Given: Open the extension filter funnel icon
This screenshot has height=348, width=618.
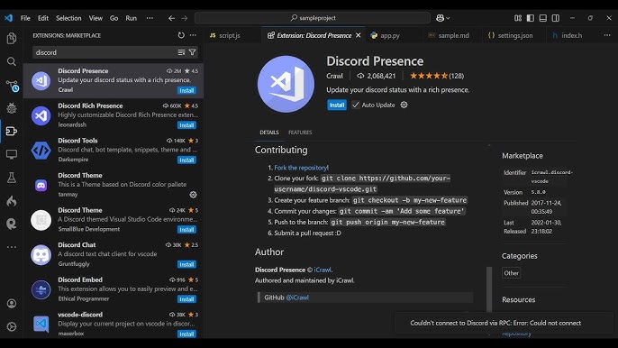Looking at the screenshot, I should 193,52.
